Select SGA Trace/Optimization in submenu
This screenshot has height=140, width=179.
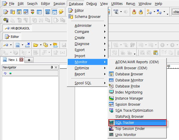click(134, 111)
